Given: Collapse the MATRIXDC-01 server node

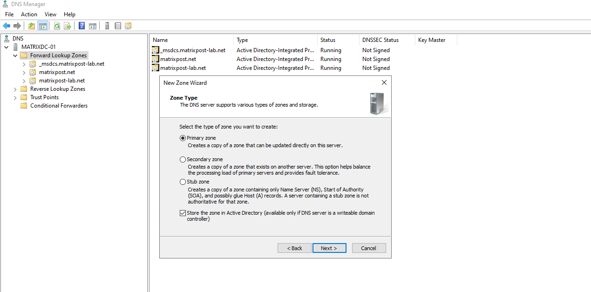Looking at the screenshot, I should pos(7,47).
